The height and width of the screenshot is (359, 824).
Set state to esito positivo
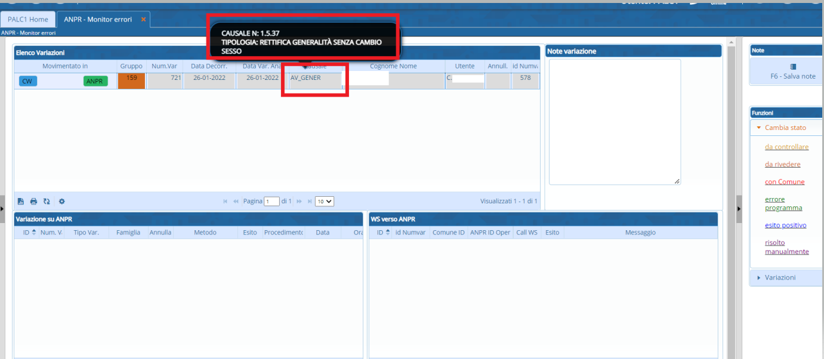point(785,225)
